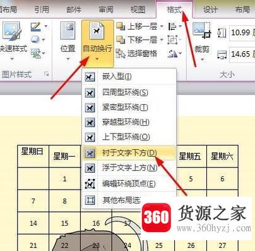This screenshot has height=251, width=255.
Task: Click the rotate objects icon
Action: pos(172,54)
